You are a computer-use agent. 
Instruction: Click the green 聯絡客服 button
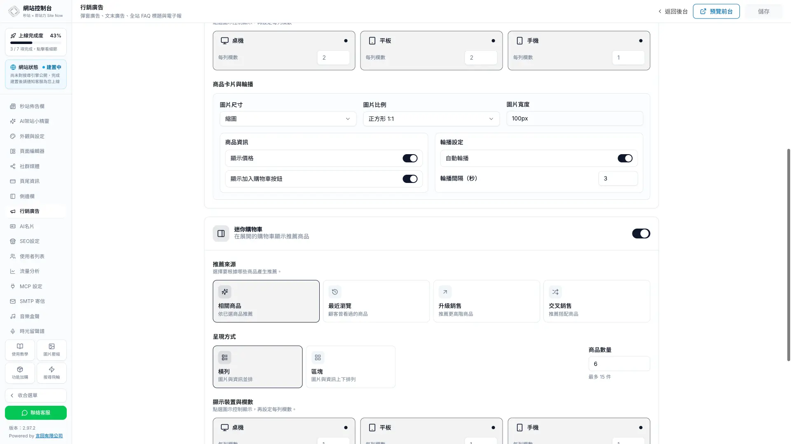click(x=36, y=413)
